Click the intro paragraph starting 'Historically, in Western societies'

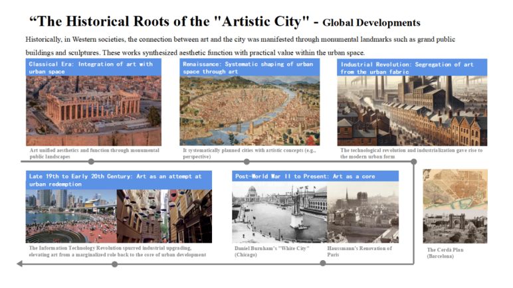240,46
